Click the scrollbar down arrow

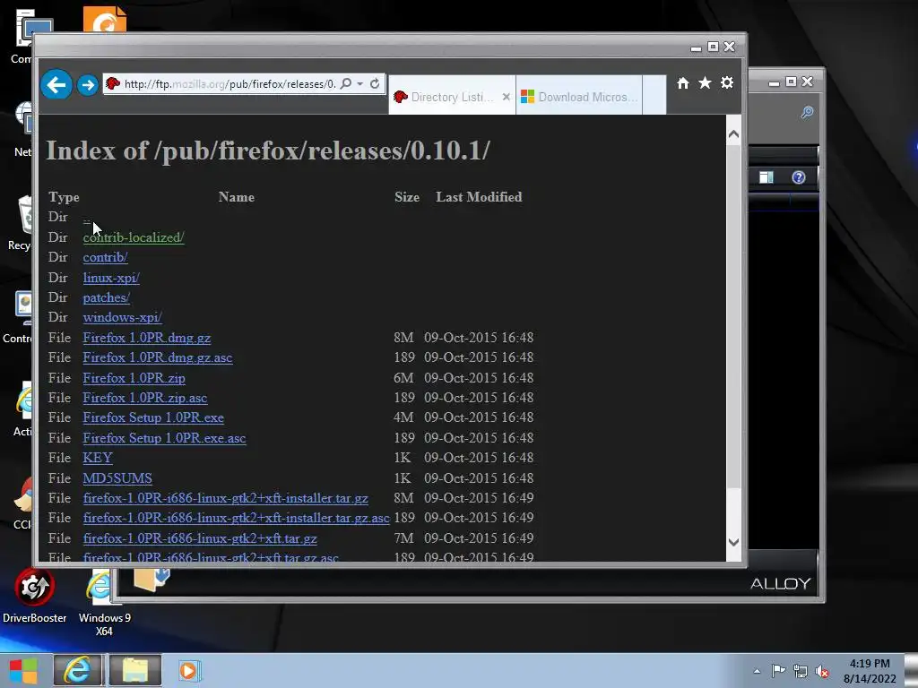pos(733,542)
